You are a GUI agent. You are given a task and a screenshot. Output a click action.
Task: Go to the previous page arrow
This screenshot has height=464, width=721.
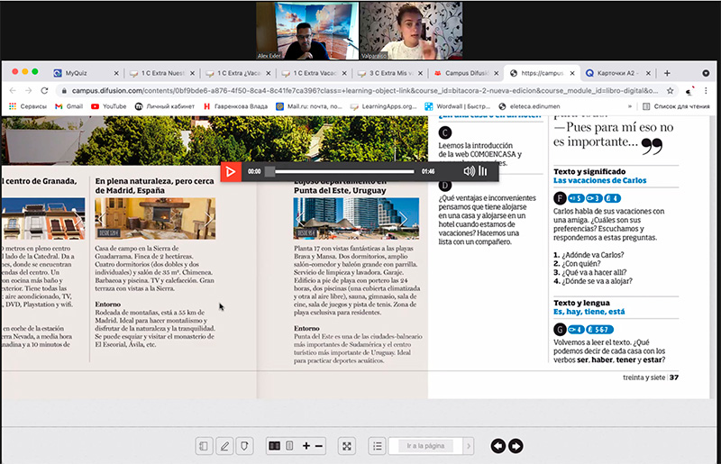point(498,445)
